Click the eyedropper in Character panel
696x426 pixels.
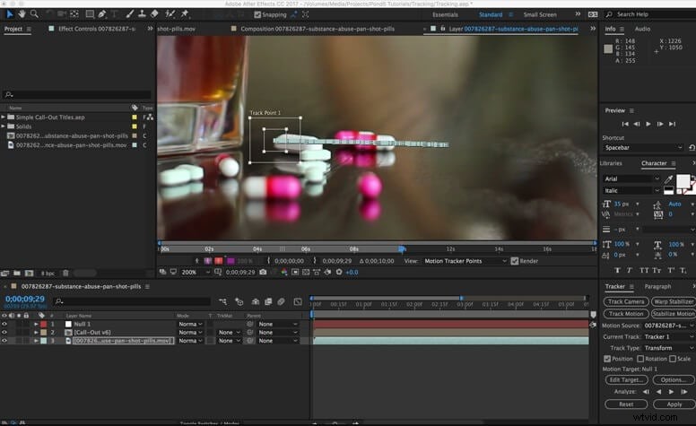[668, 178]
